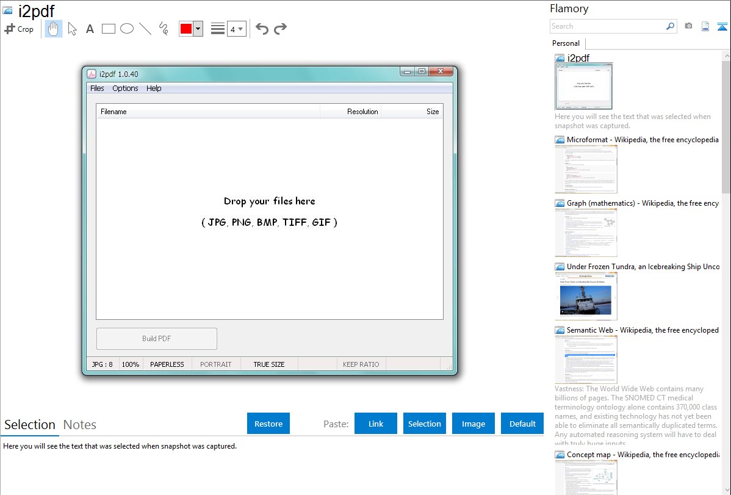Open the drawing color dropdown arrow
Image resolution: width=731 pixels, height=495 pixels.
pyautogui.click(x=198, y=29)
